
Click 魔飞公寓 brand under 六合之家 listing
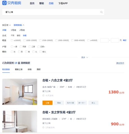46,91
